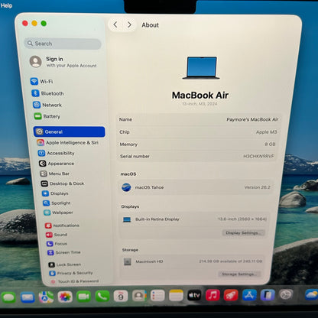Open Bluetooth settings icon in sidebar
This screenshot has width=318, height=318.
[x=35, y=93]
